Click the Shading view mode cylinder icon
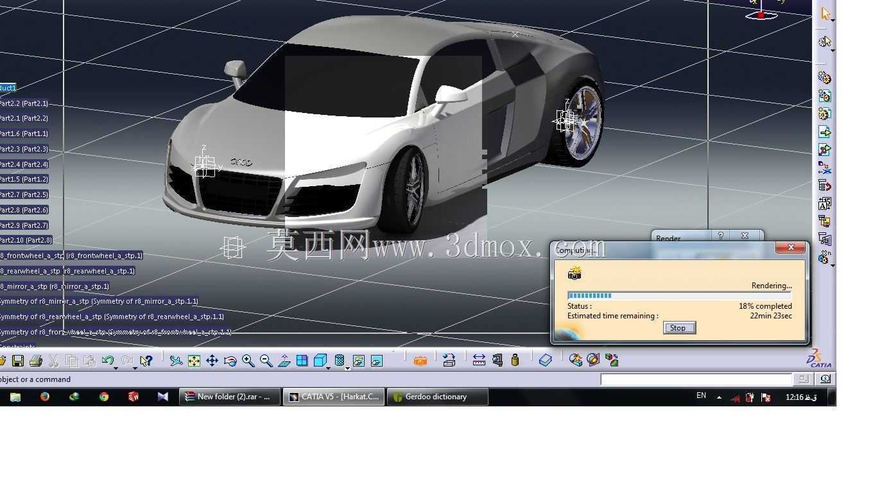This screenshot has width=873, height=493. tap(340, 360)
